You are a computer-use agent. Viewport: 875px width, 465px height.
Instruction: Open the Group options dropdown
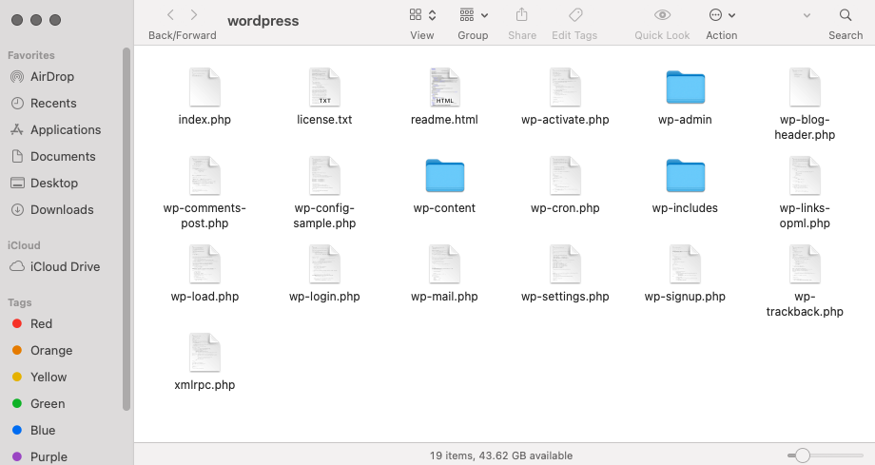(x=474, y=15)
